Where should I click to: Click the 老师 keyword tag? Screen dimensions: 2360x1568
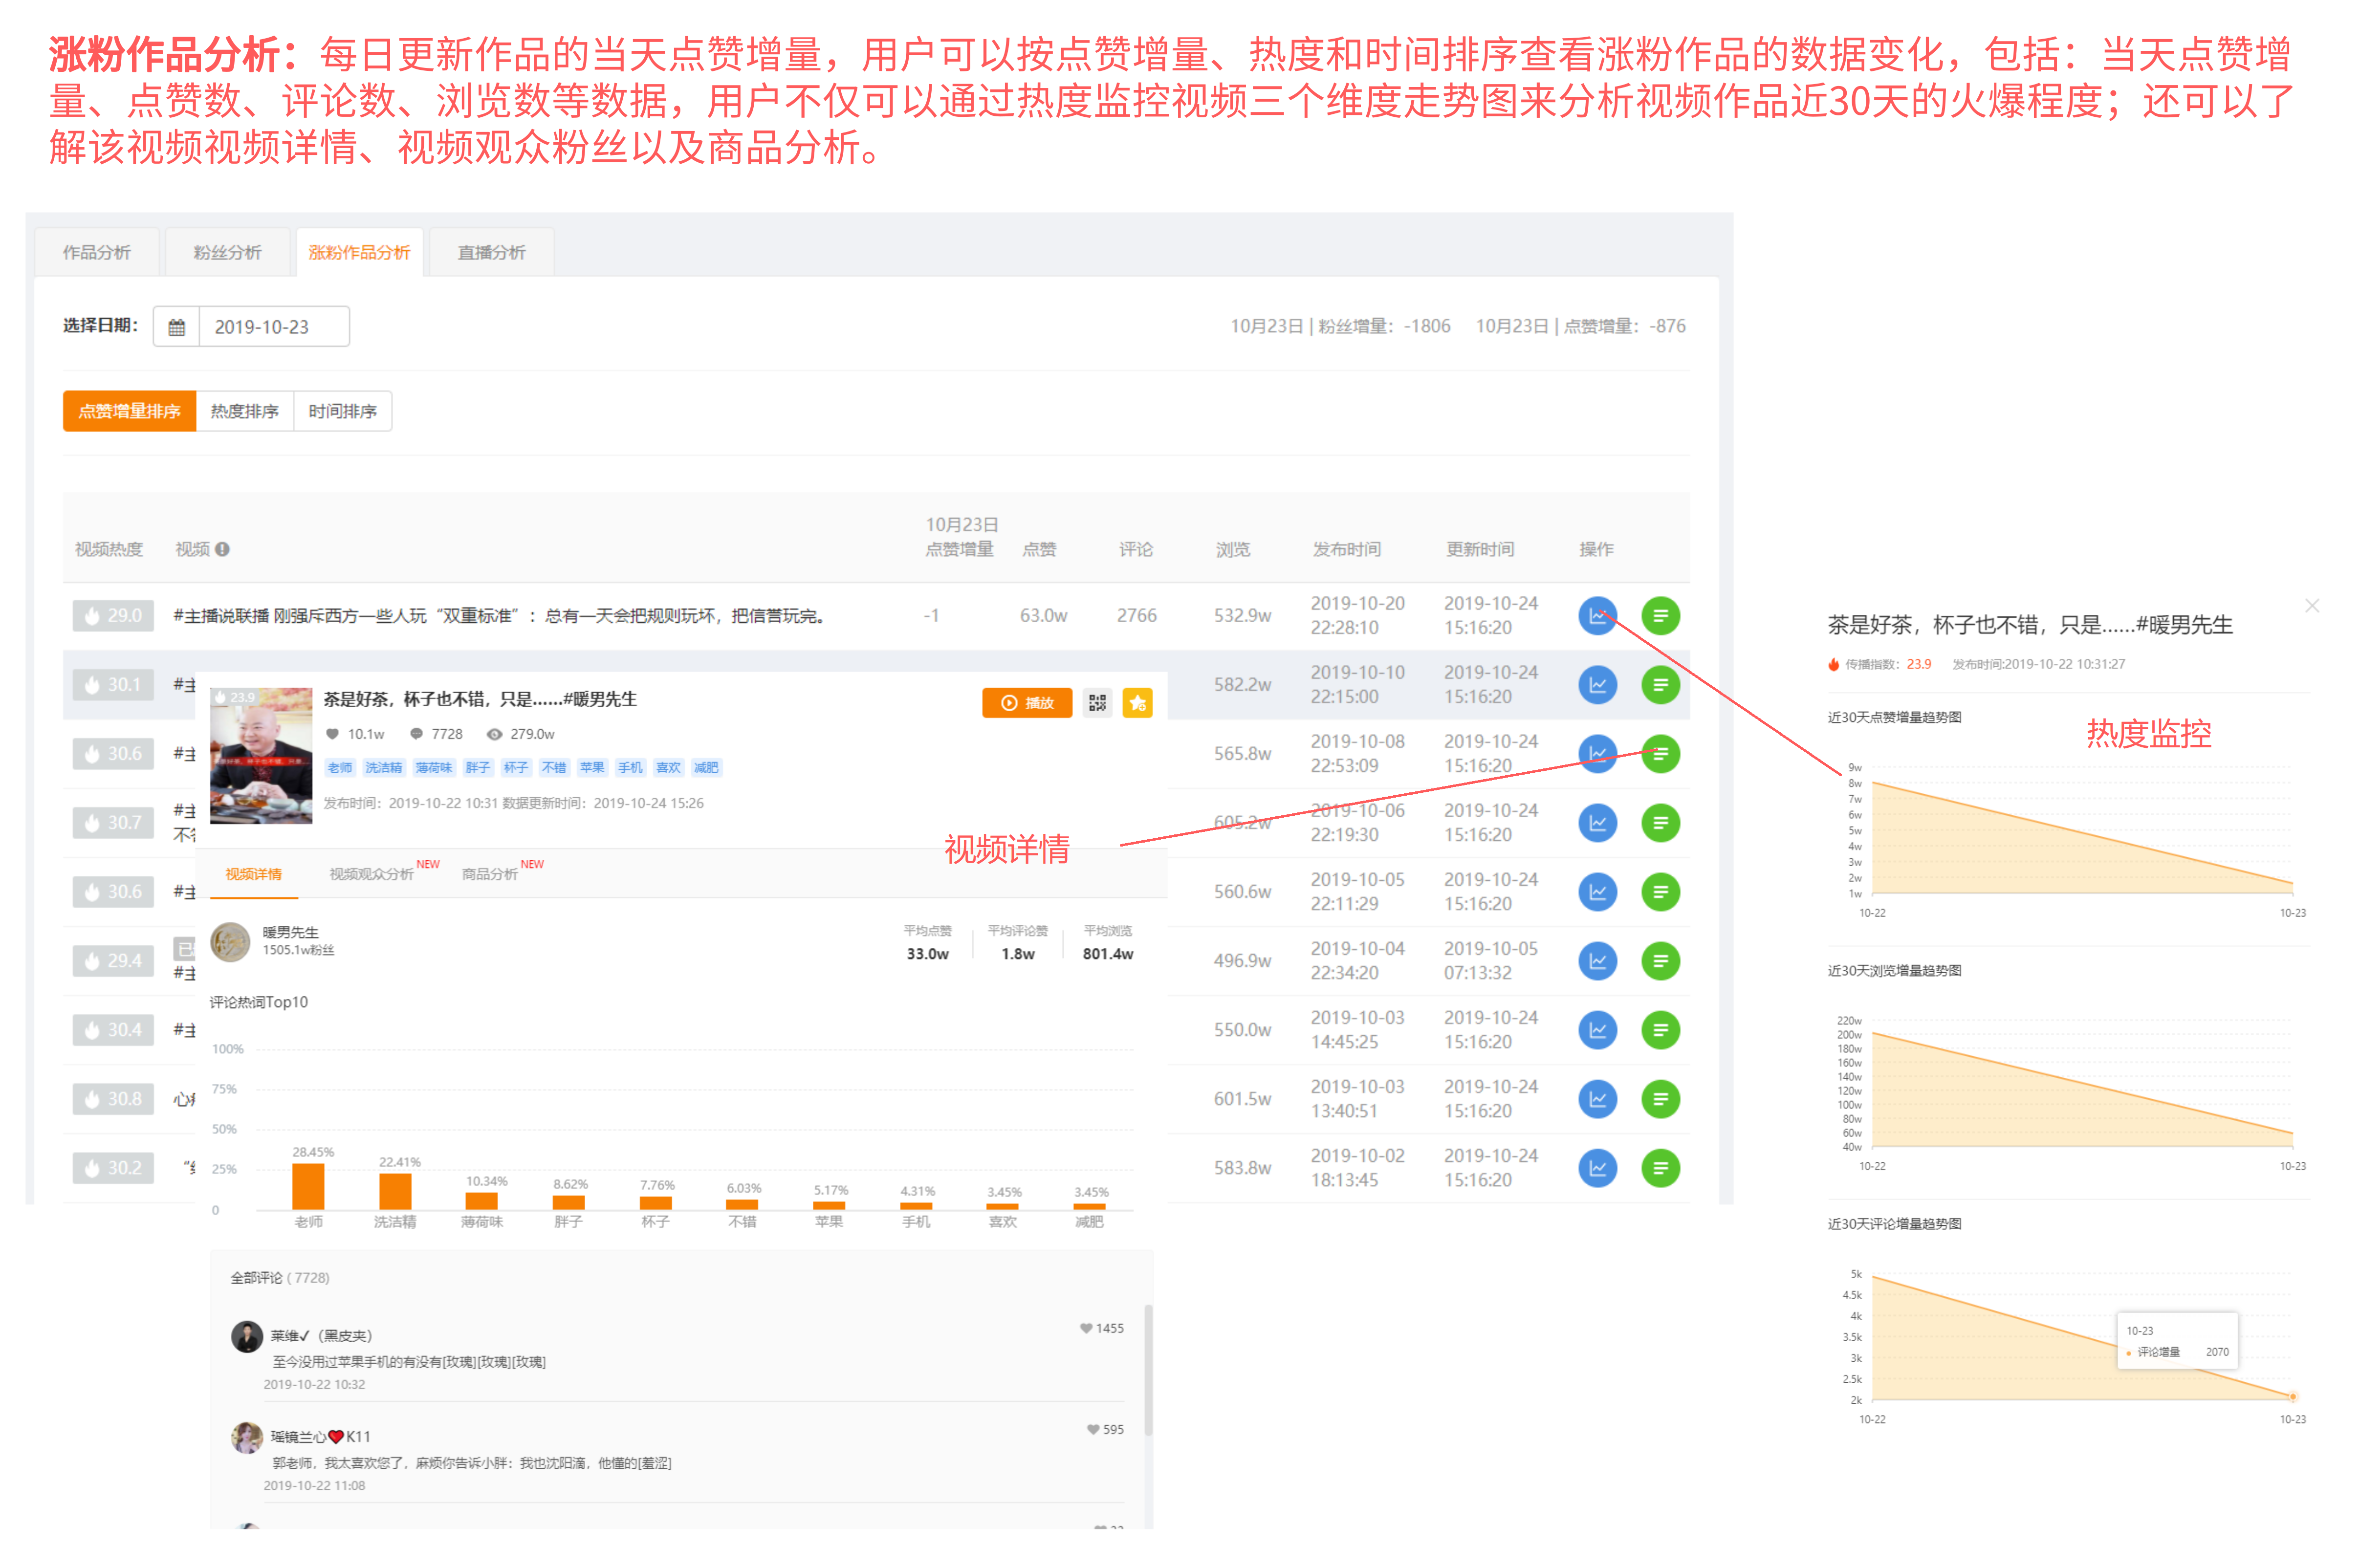[340, 767]
